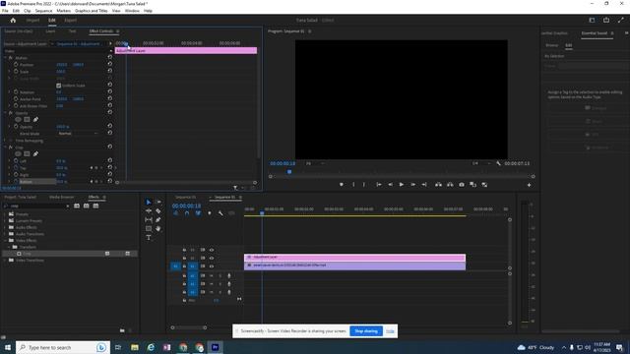Toggle animation stopwatch for Position
This screenshot has width=630, height=354.
click(16, 64)
